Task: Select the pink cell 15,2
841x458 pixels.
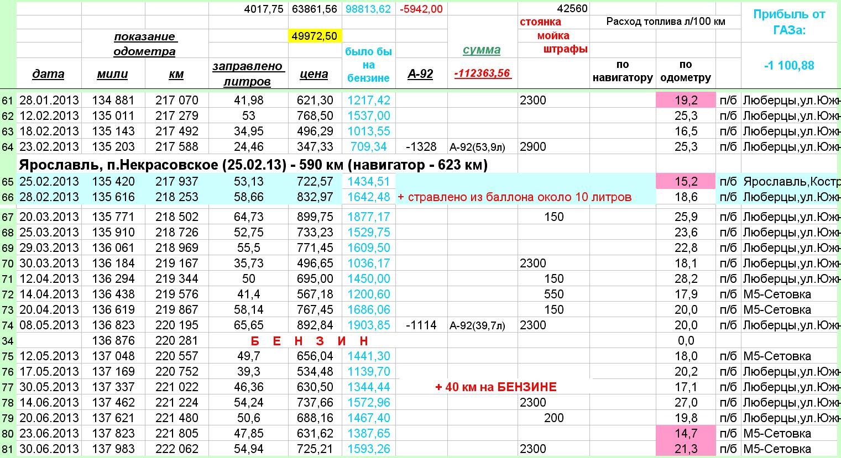Action: pos(686,181)
